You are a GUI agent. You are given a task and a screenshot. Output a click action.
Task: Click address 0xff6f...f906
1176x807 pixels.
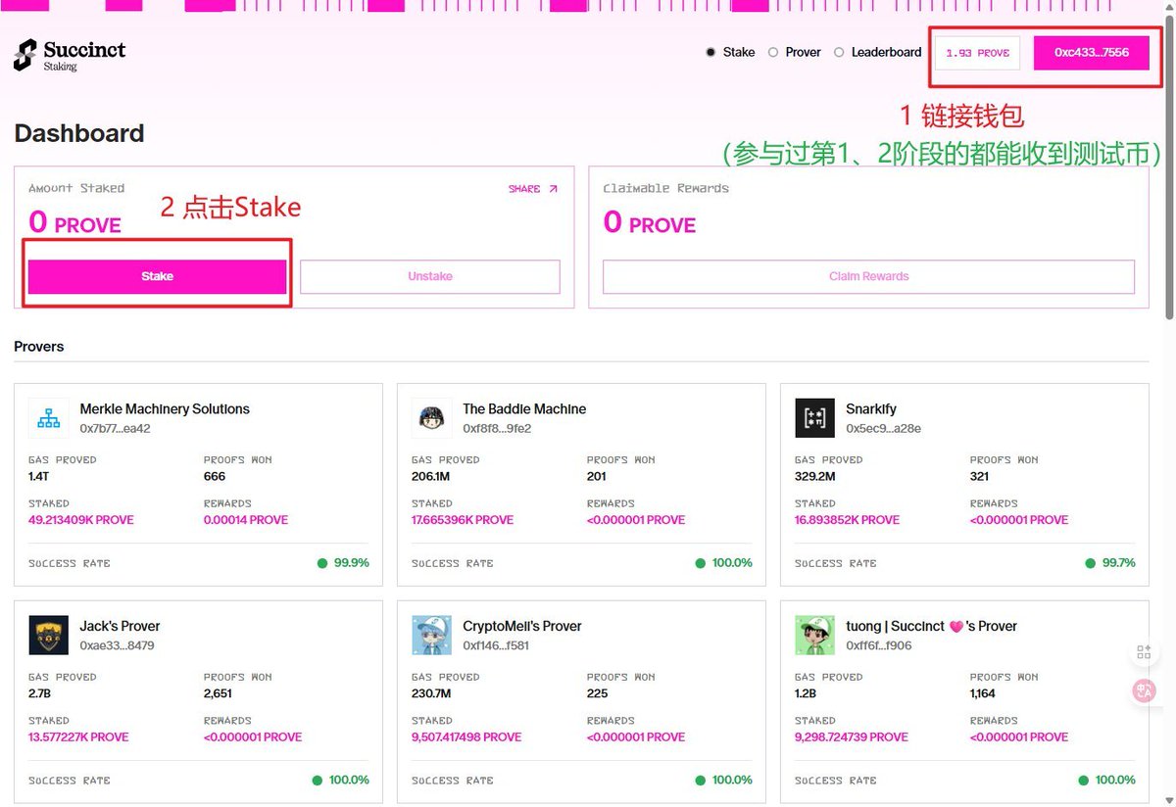tap(879, 645)
